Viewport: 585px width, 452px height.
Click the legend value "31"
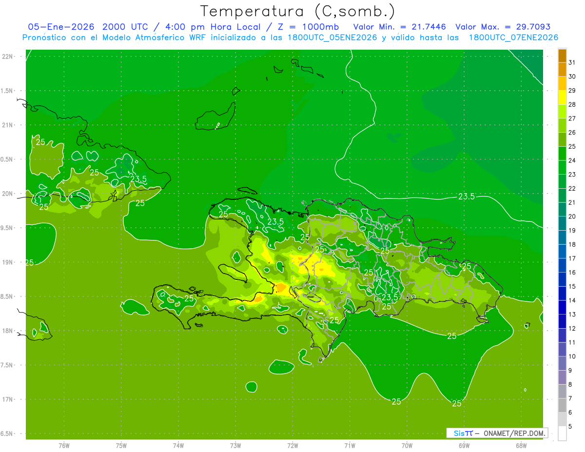click(572, 63)
